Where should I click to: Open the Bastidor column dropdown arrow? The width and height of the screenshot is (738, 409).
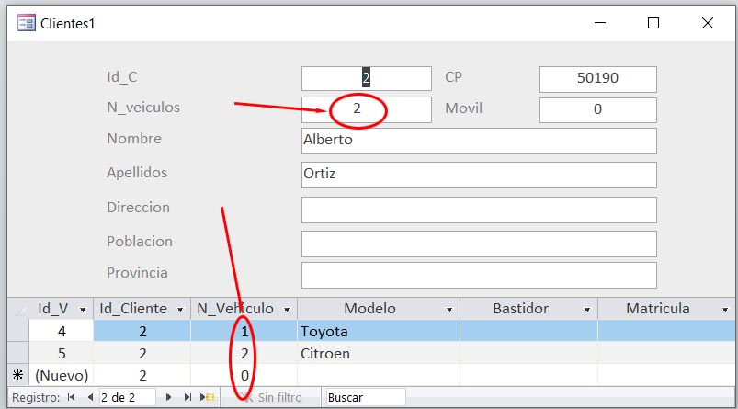587,309
